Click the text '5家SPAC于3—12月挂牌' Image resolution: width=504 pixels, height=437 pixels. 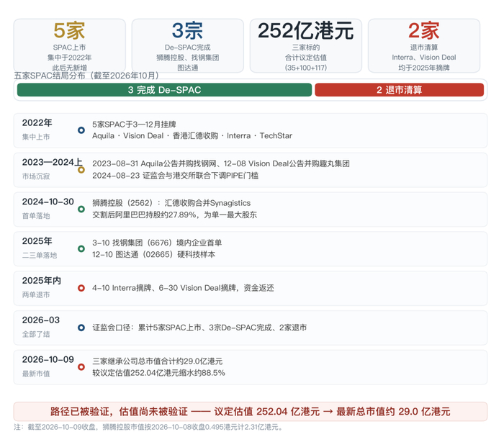(134, 125)
